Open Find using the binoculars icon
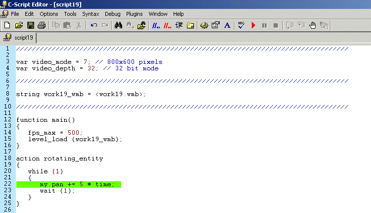This screenshot has height=213, width=371. click(118, 25)
